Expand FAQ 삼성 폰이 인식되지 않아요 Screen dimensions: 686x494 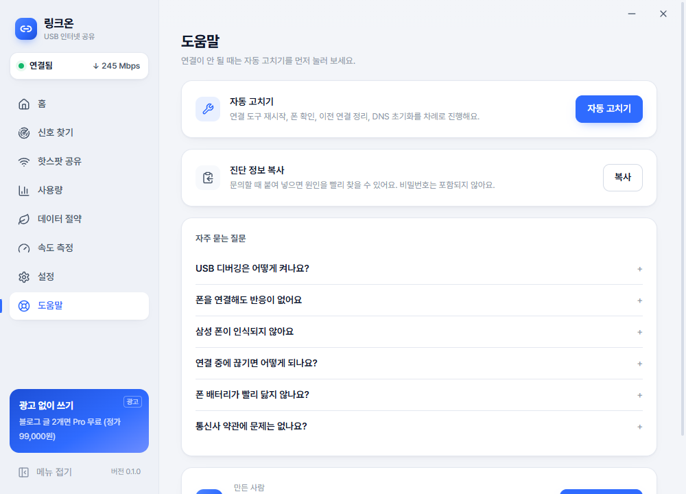(419, 331)
